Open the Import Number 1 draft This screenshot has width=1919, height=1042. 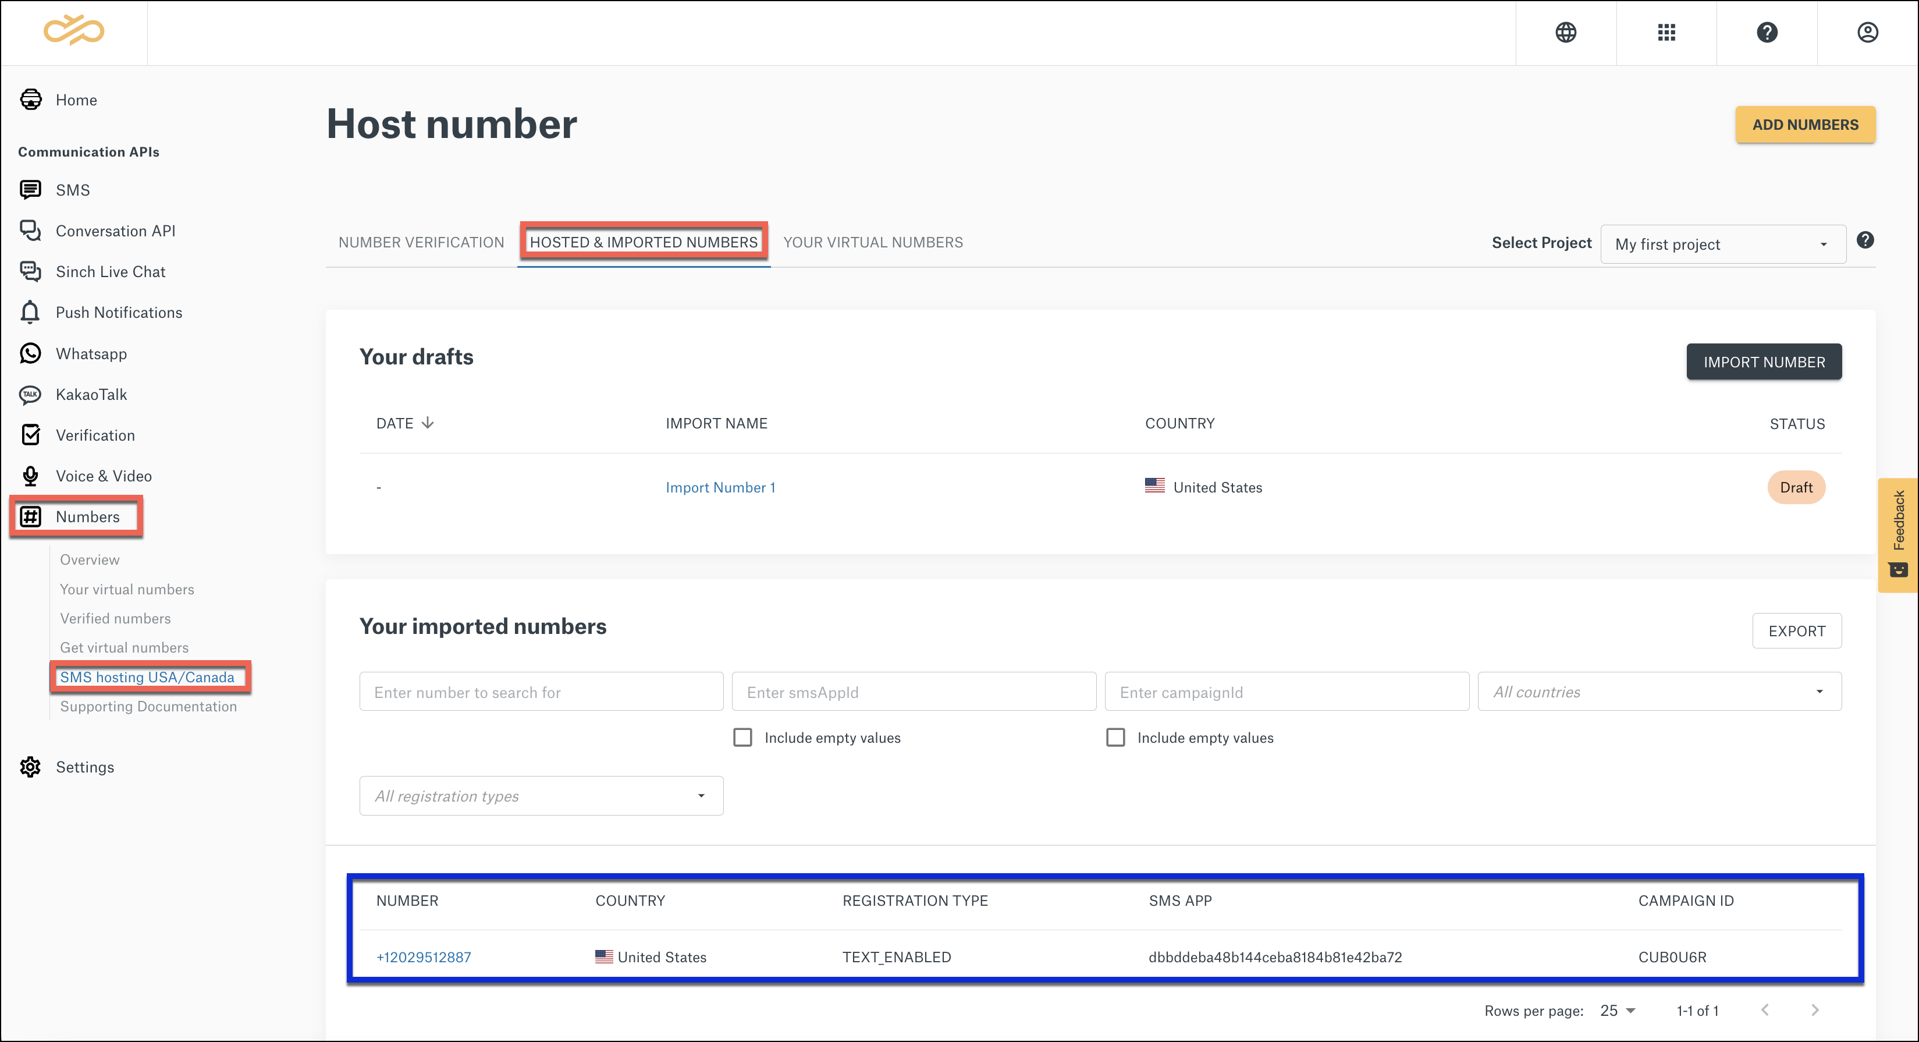(x=720, y=487)
